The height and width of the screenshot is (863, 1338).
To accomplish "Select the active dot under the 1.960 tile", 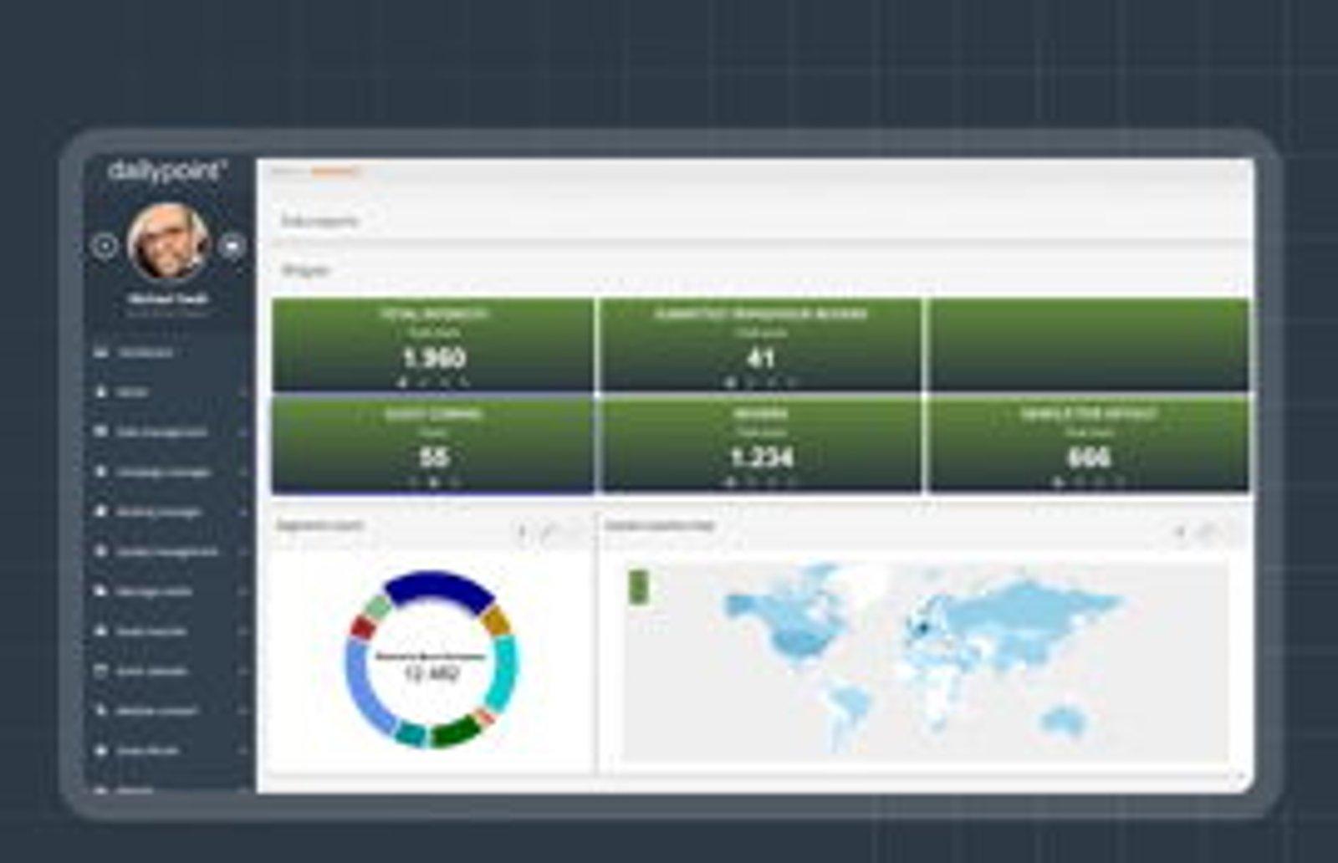I will tap(403, 382).
